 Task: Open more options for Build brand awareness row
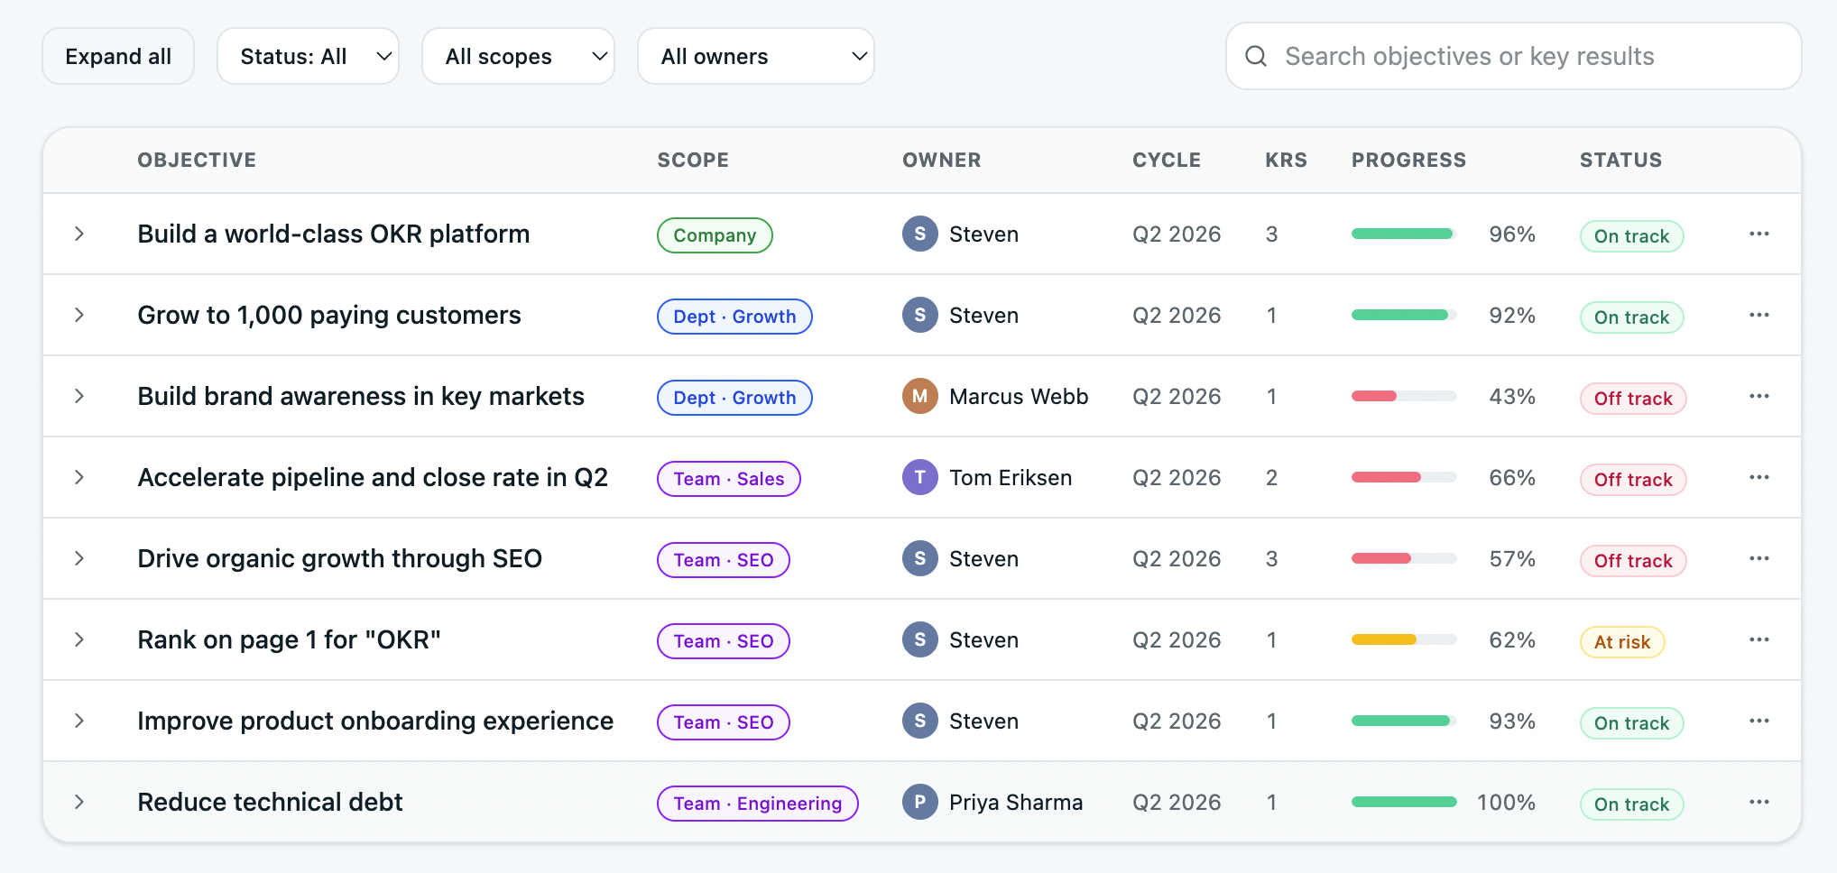click(x=1759, y=396)
